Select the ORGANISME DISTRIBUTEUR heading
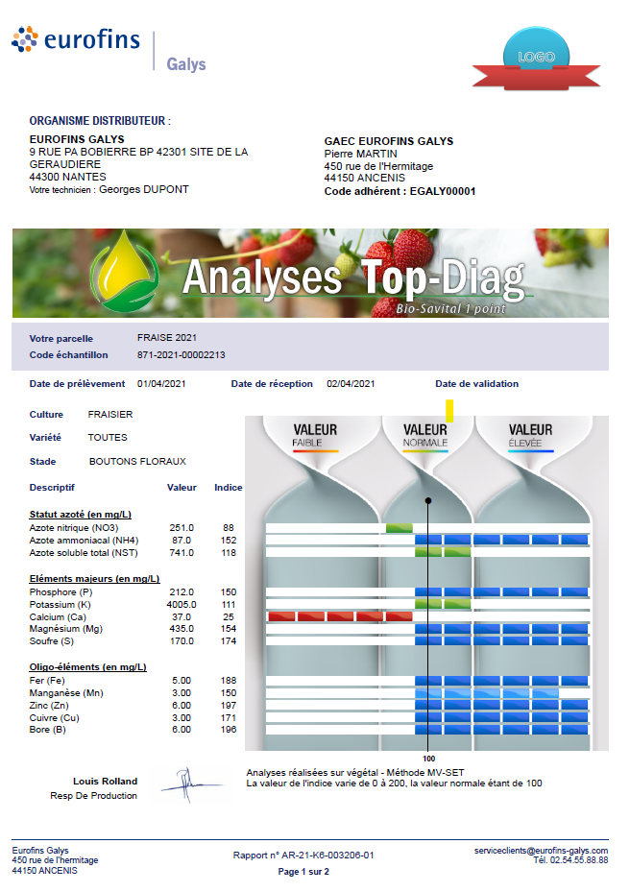Image resolution: width=630 pixels, height=892 pixels. point(100,121)
